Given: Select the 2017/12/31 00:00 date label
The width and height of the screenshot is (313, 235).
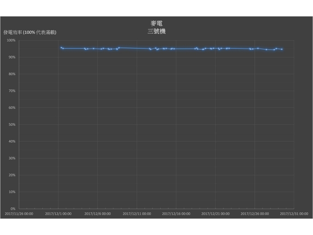Looking at the screenshot, I should pyautogui.click(x=294, y=214).
